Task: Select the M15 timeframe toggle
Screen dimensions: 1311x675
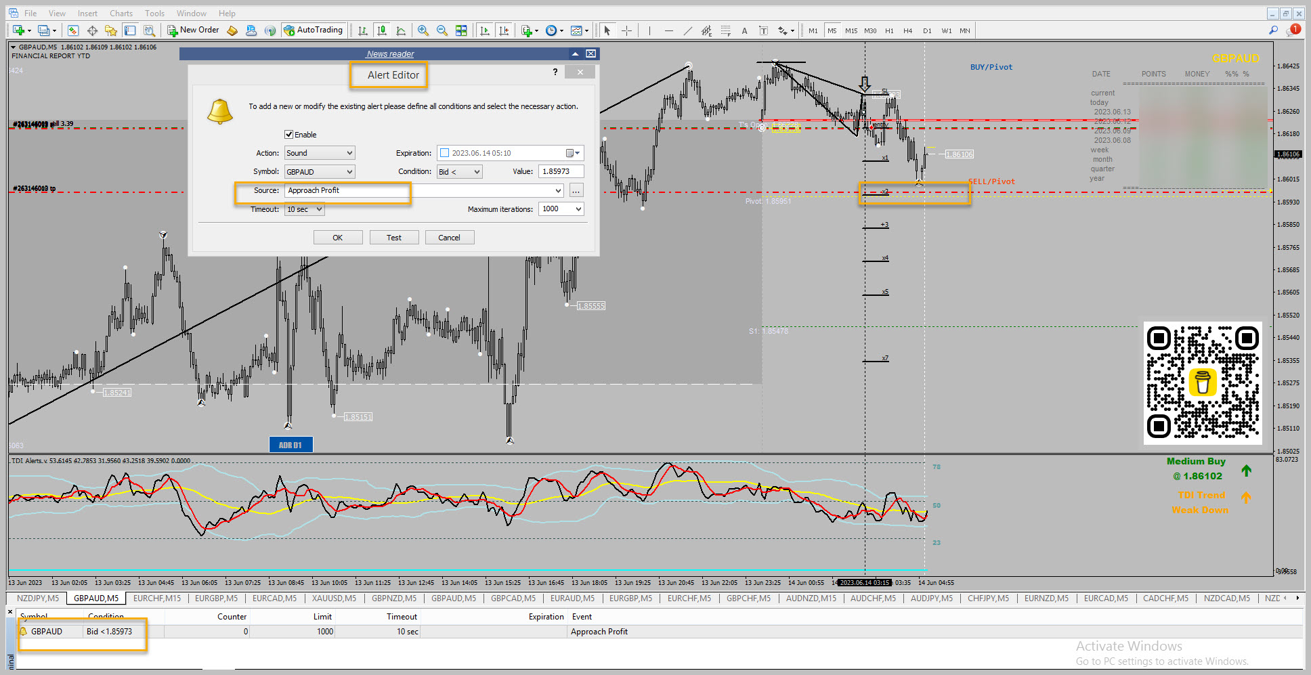Action: [851, 30]
